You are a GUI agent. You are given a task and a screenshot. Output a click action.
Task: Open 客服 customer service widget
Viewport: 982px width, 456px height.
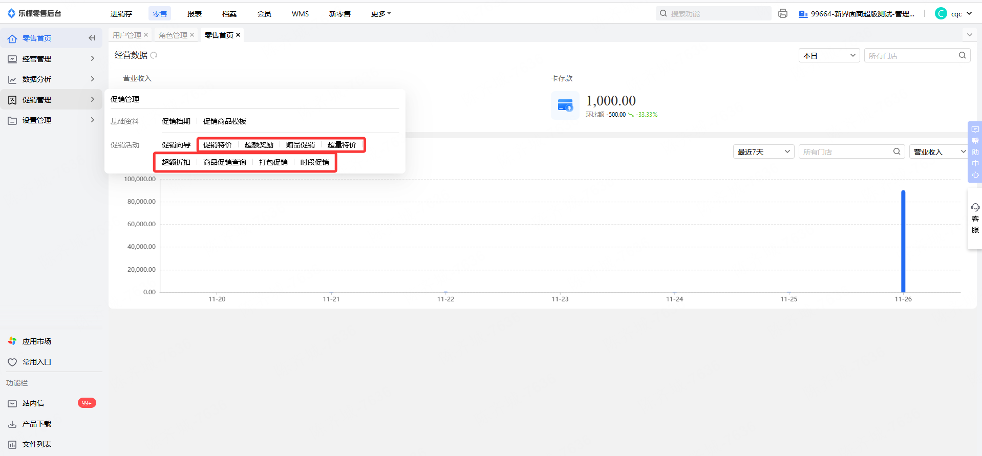click(x=975, y=219)
